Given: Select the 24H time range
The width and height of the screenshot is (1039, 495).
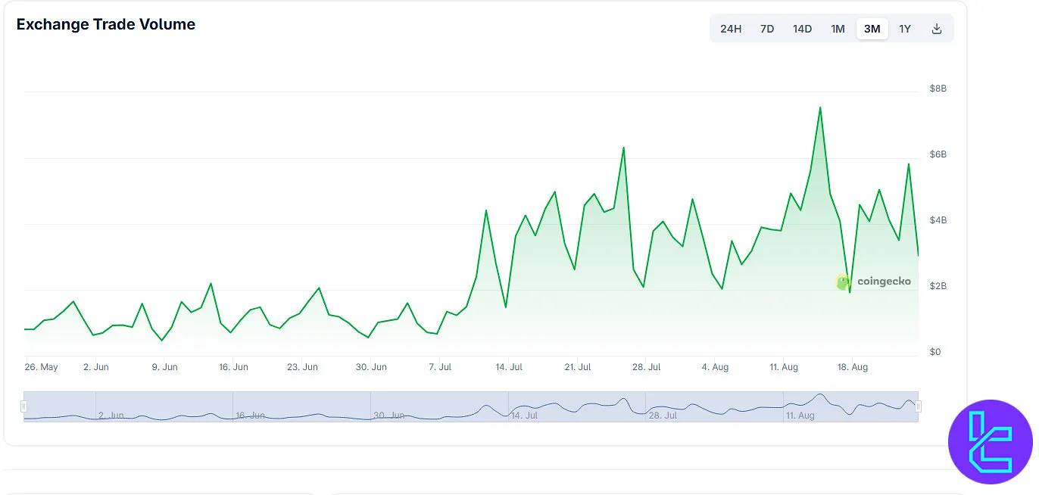Looking at the screenshot, I should tap(730, 29).
